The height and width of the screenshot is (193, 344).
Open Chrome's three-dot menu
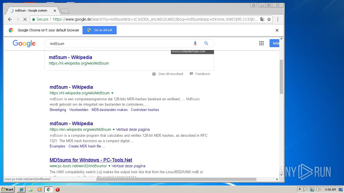tap(278, 19)
